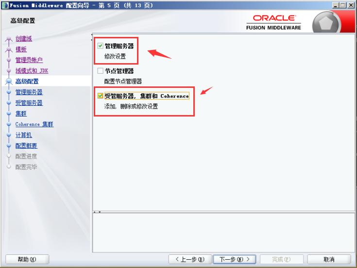The height and width of the screenshot is (268, 357).
Task: Go to the 模板 step
Action: point(21,49)
